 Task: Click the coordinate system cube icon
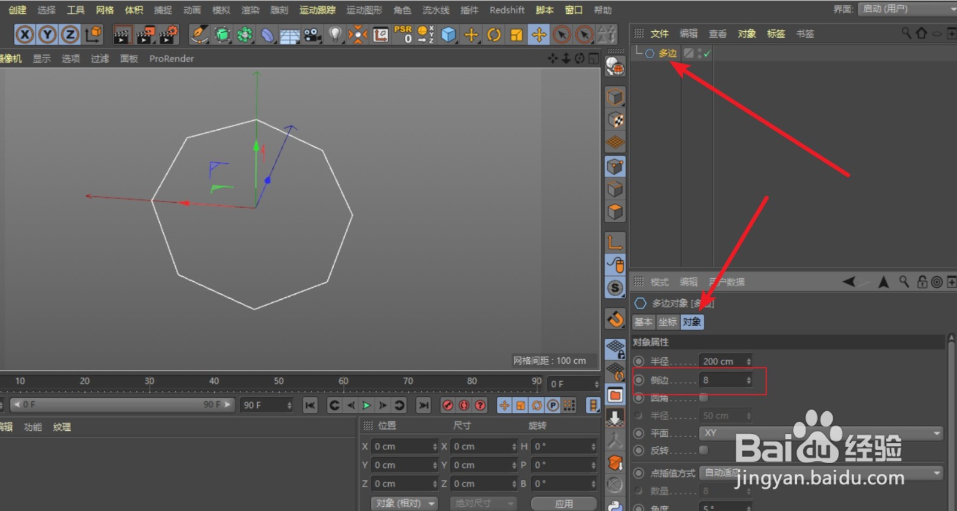93,35
